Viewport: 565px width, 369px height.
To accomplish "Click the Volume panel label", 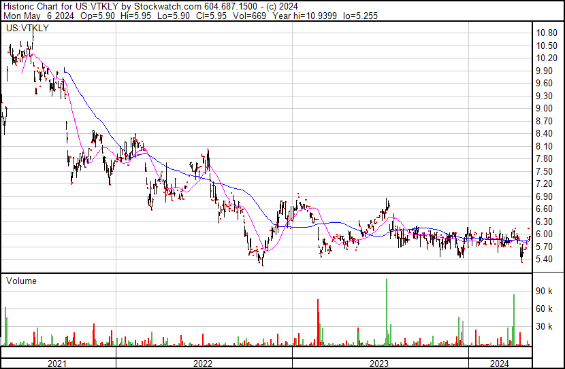I will pyautogui.click(x=21, y=281).
